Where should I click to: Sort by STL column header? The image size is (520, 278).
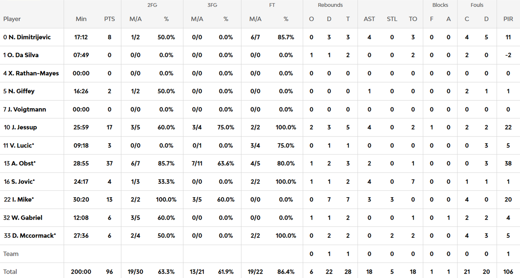(392, 19)
